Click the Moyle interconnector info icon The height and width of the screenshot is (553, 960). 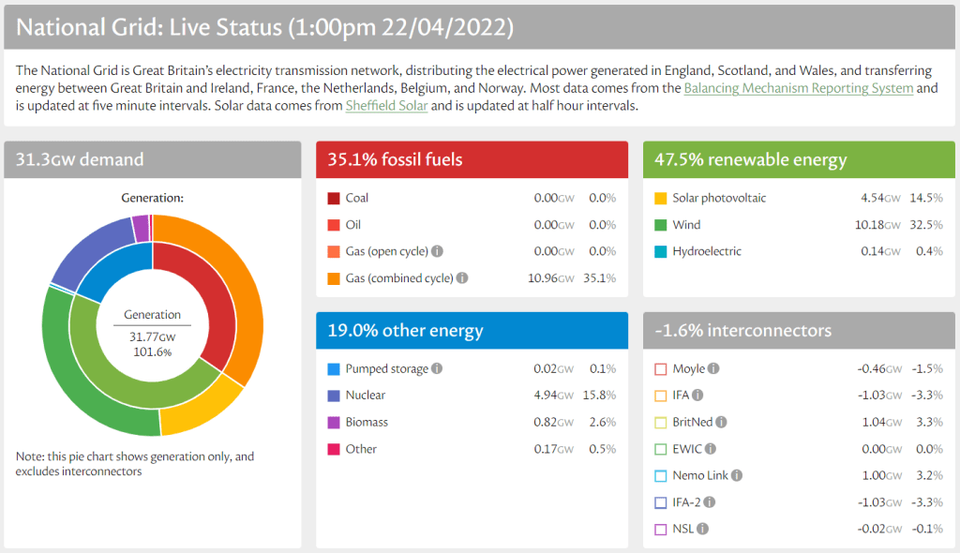pos(714,369)
